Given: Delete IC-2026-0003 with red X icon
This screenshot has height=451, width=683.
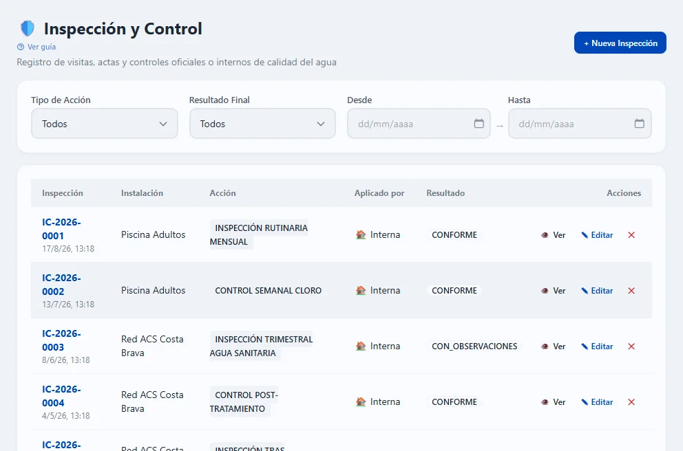Looking at the screenshot, I should tap(631, 346).
